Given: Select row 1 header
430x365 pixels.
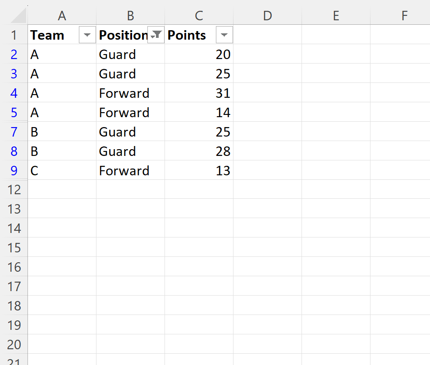Looking at the screenshot, I should pos(14,35).
